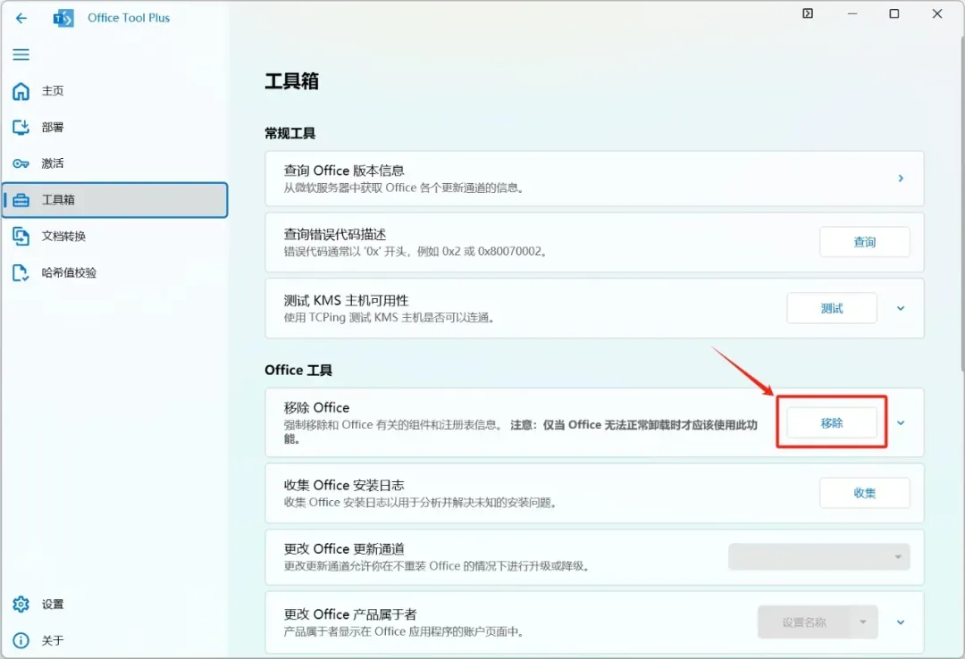965x659 pixels.
Task: Click the 工具箱 page heading
Action: point(291,81)
